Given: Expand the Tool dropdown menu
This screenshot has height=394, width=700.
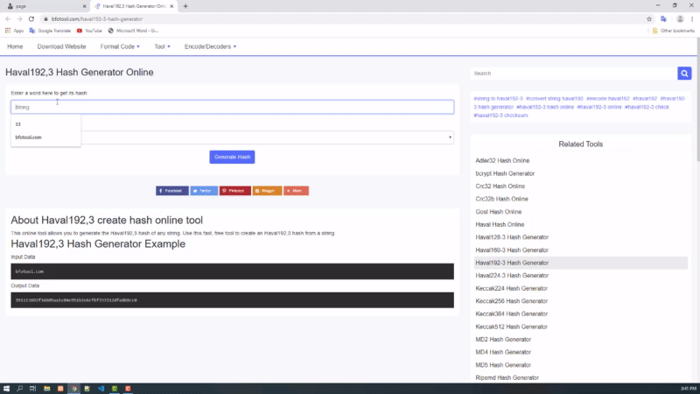Looking at the screenshot, I should tap(162, 46).
